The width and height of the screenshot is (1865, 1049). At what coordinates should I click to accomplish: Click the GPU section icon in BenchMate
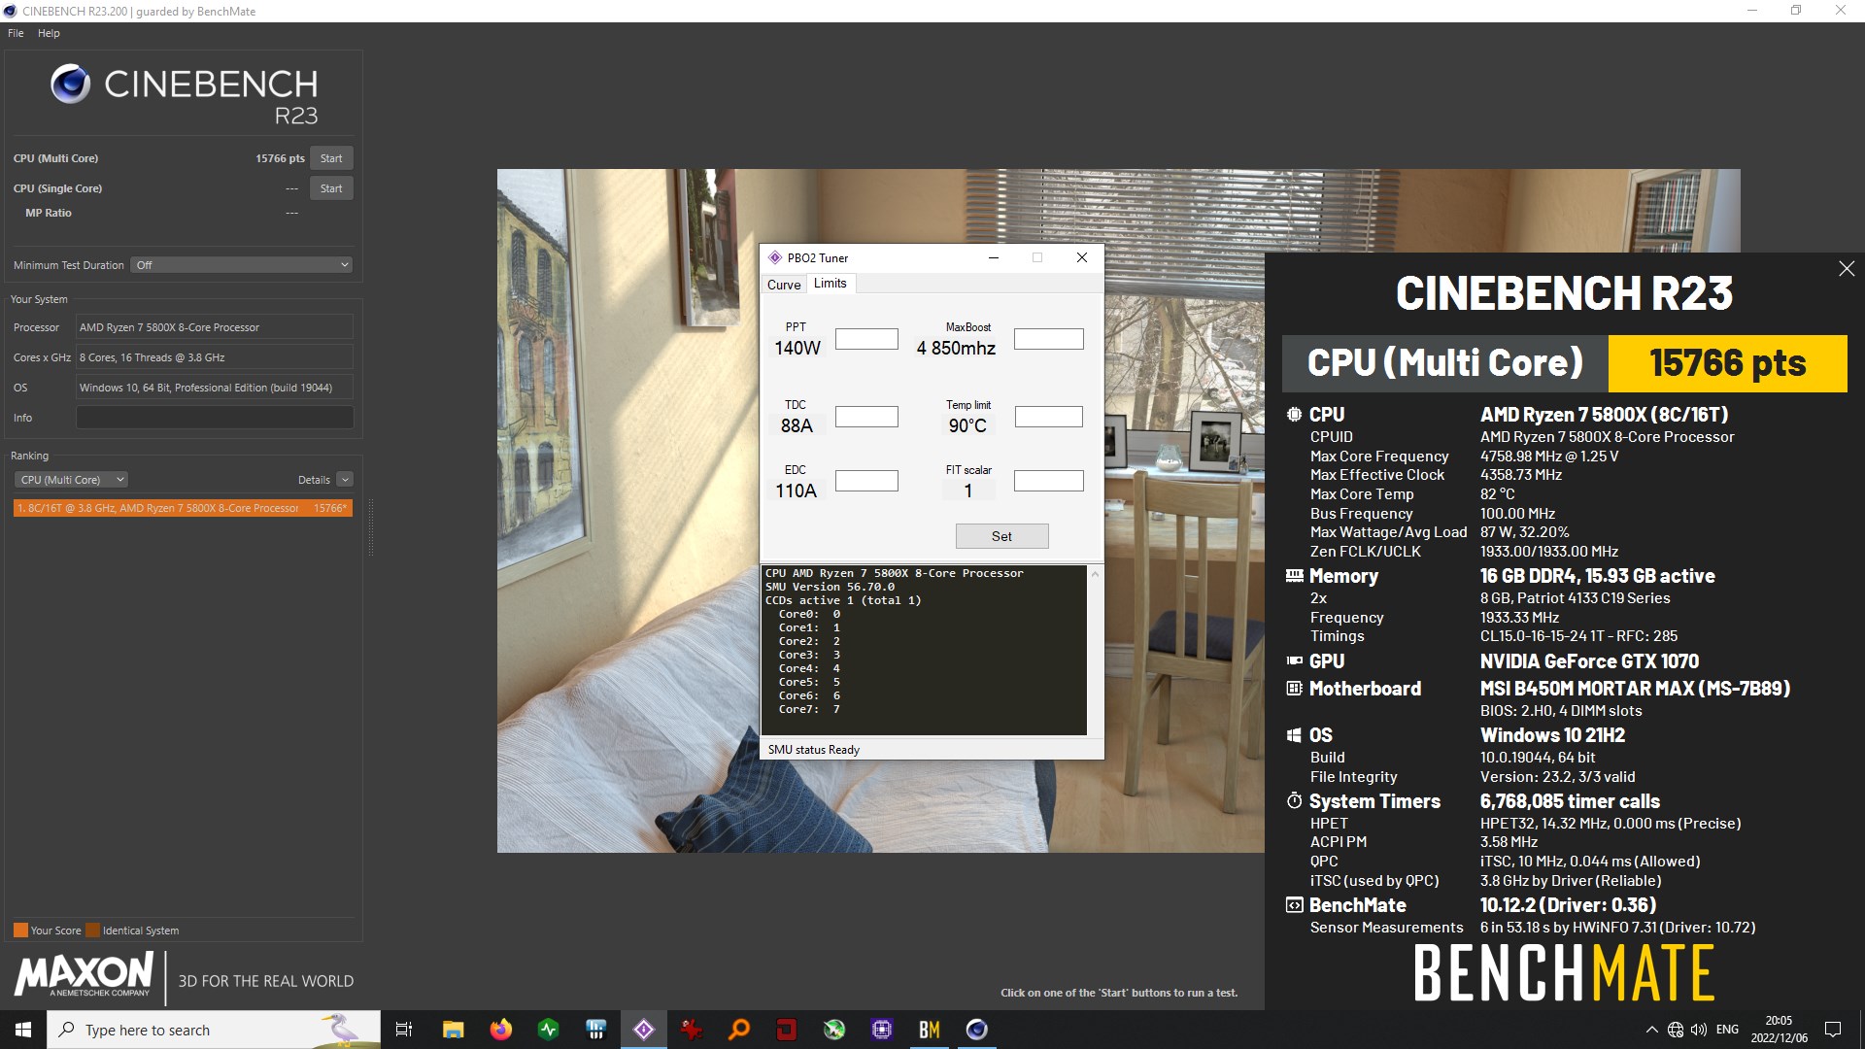point(1294,660)
